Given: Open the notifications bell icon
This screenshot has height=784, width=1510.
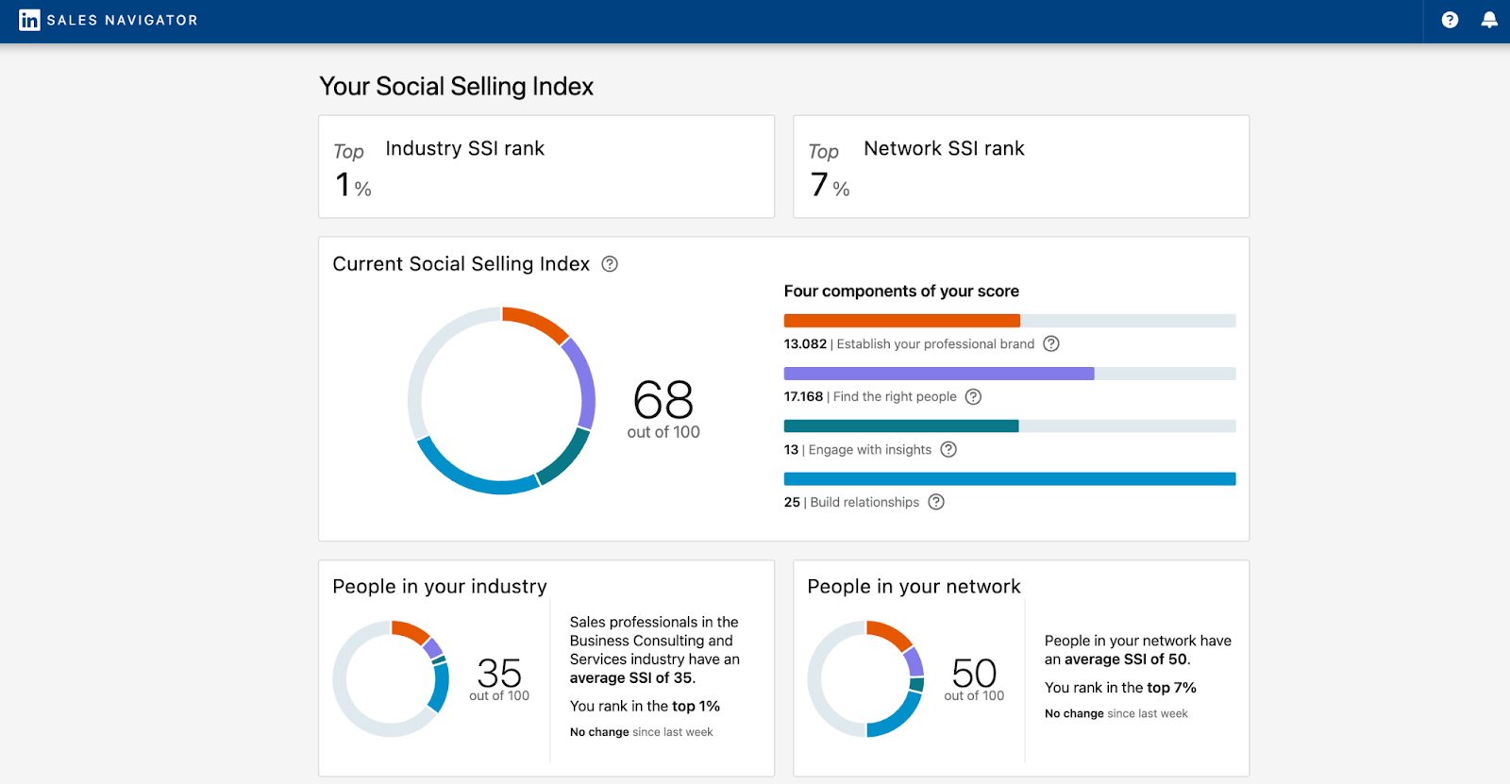Looking at the screenshot, I should coord(1489,20).
